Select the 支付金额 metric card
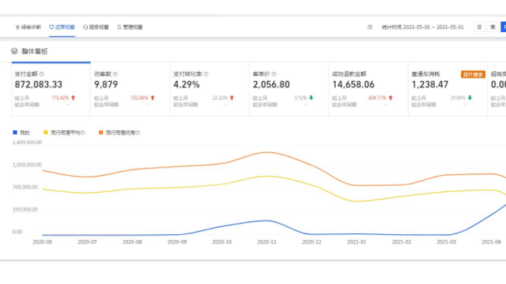506x284 pixels. (x=51, y=89)
